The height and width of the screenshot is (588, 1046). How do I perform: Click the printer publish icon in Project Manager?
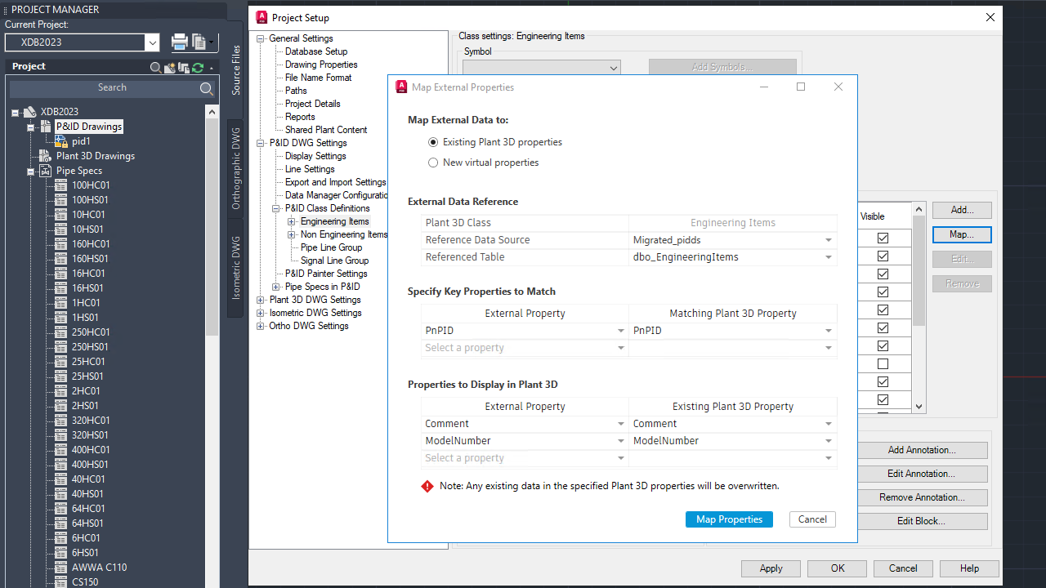click(x=179, y=42)
